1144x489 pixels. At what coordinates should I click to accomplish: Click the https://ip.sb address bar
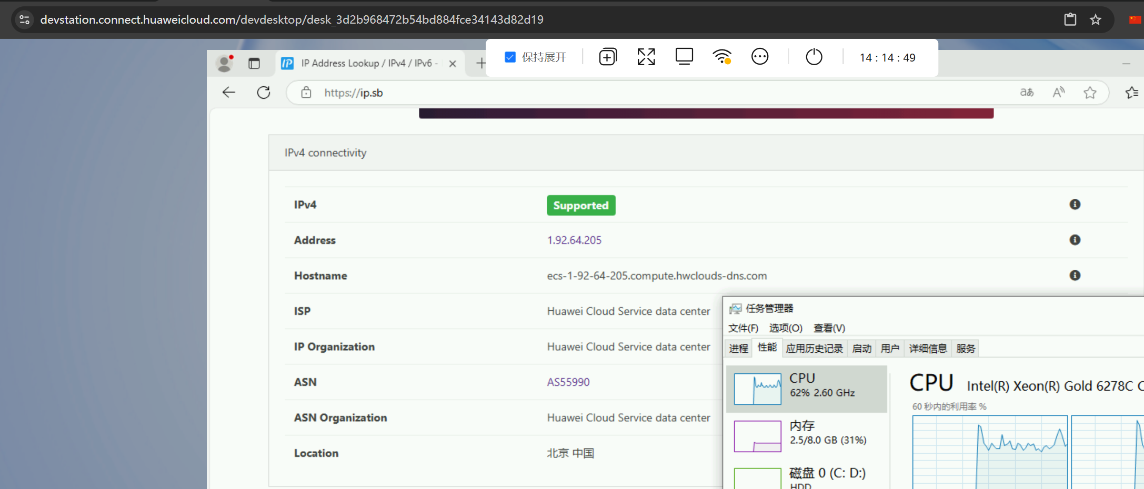[354, 93]
